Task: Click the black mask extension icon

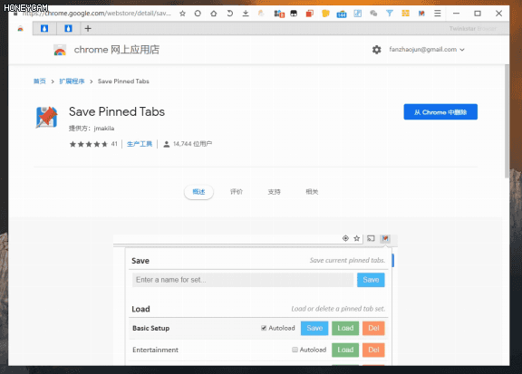Action: (x=294, y=14)
